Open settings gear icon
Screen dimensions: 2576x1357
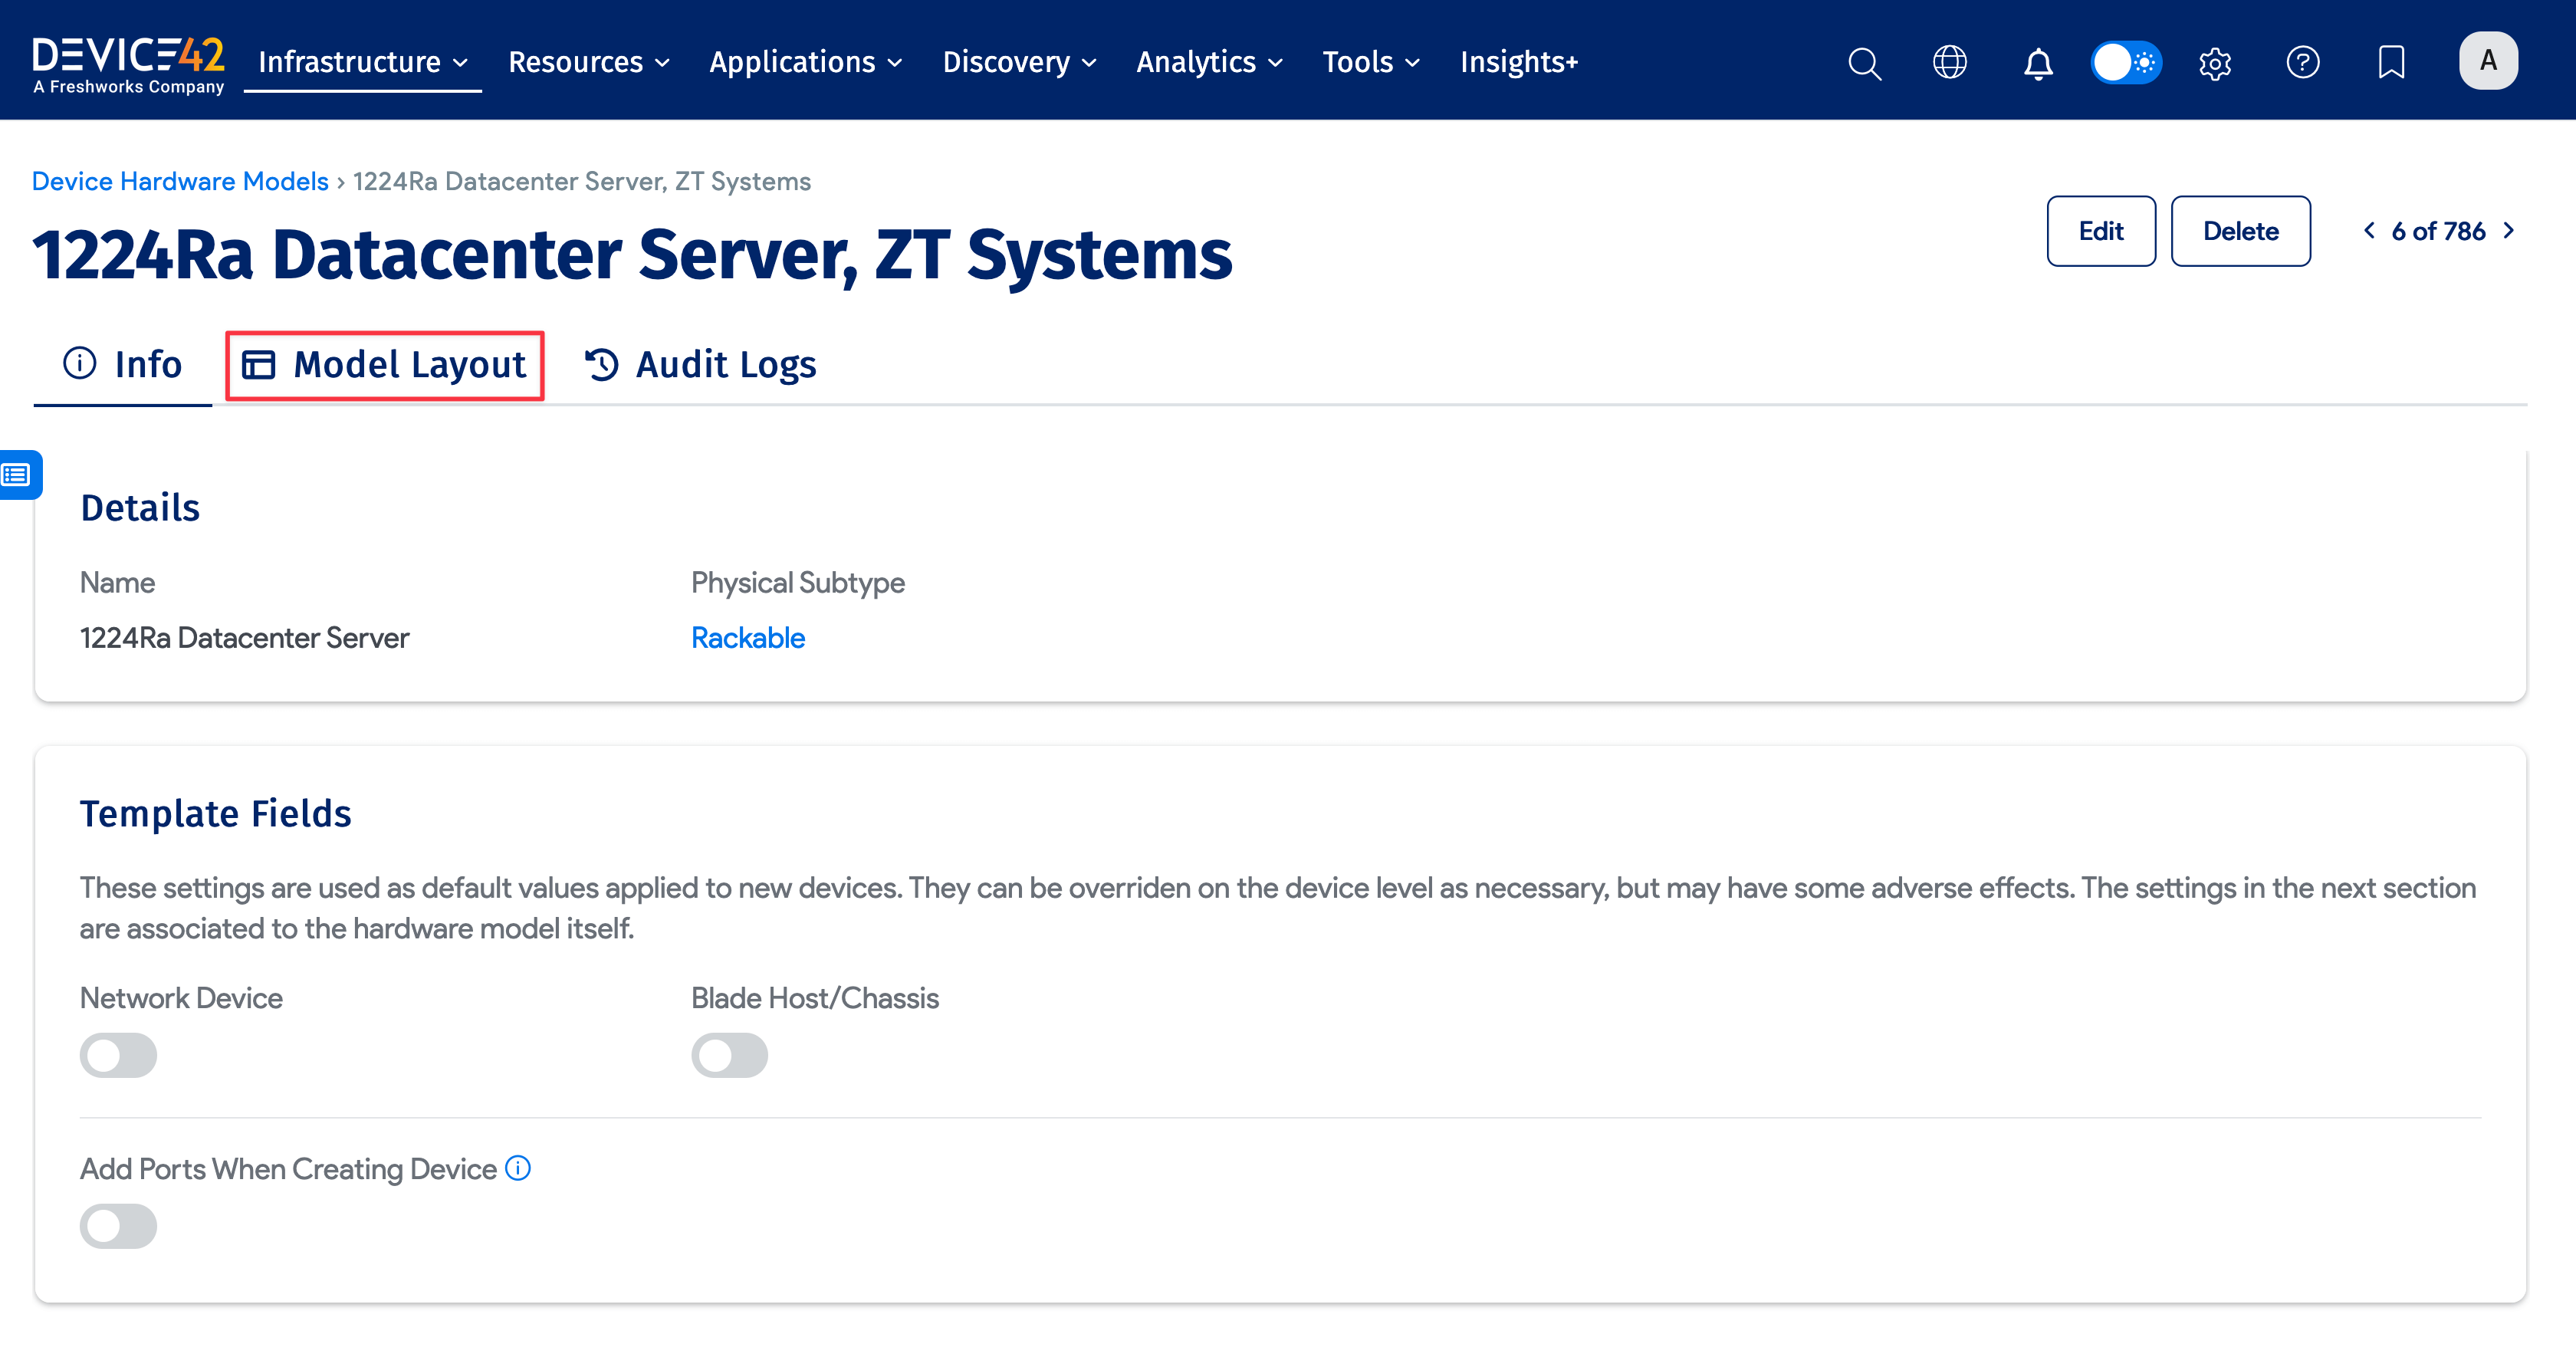[x=2215, y=63]
